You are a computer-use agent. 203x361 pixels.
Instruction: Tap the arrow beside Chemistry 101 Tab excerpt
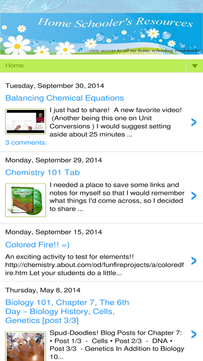[x=194, y=196]
